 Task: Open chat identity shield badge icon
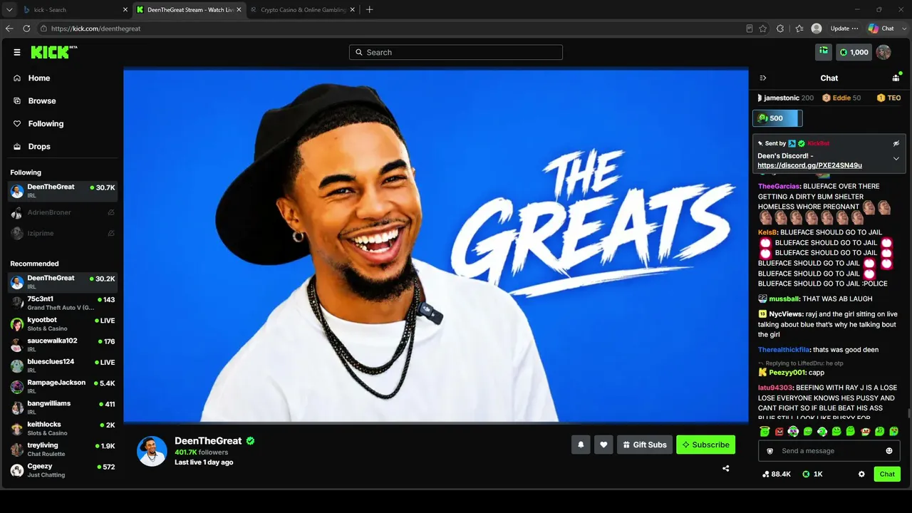click(769, 451)
